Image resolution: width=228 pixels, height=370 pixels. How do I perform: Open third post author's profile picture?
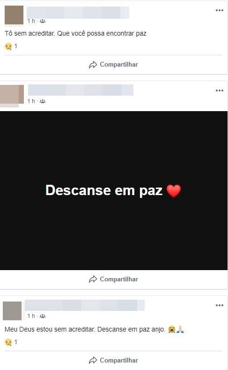click(x=12, y=311)
